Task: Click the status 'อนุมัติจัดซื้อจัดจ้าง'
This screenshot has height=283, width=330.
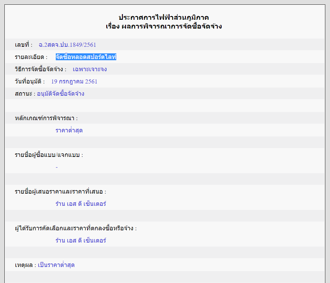Action: coord(60,93)
